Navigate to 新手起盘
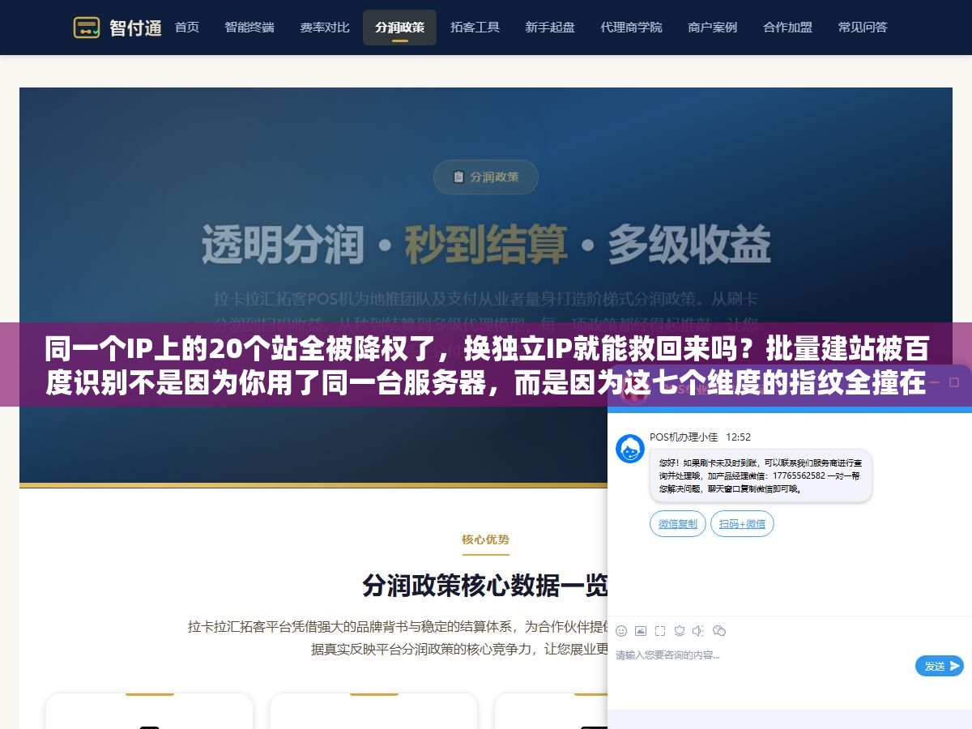The height and width of the screenshot is (729, 972). [550, 28]
